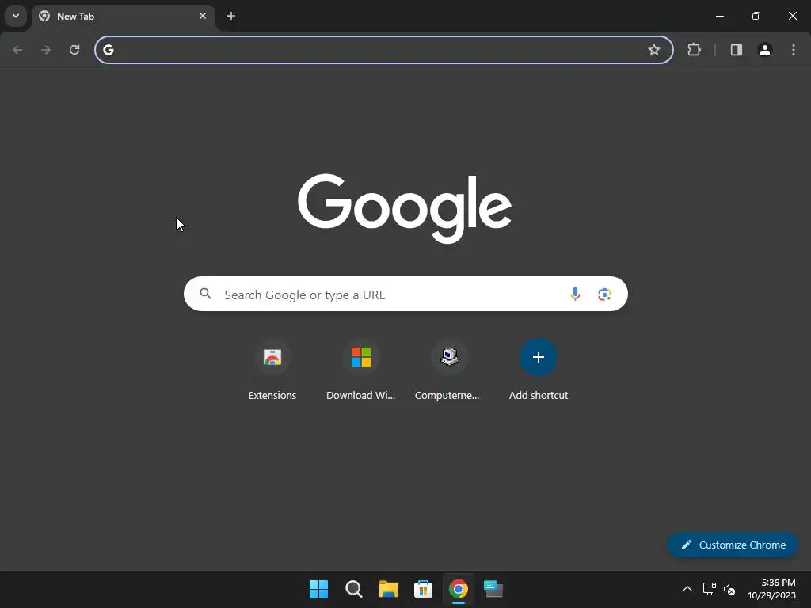Click Customize Chrome button
Screen dimensions: 811x608
[733, 545]
